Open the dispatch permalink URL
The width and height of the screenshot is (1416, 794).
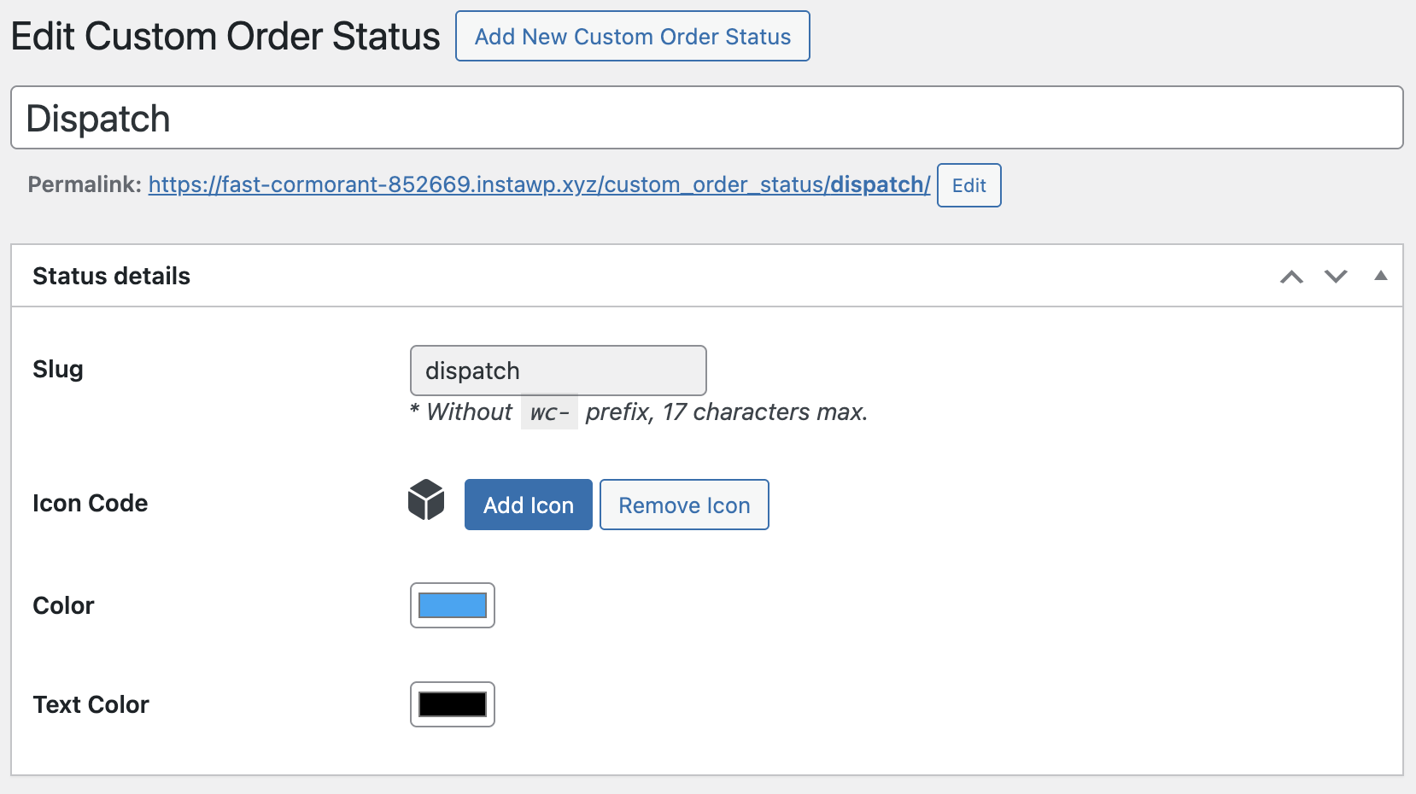pyautogui.click(x=539, y=184)
